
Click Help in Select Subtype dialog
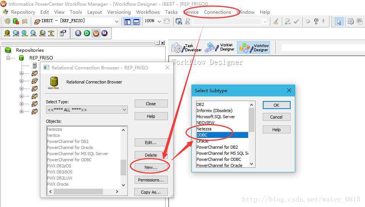click(277, 130)
